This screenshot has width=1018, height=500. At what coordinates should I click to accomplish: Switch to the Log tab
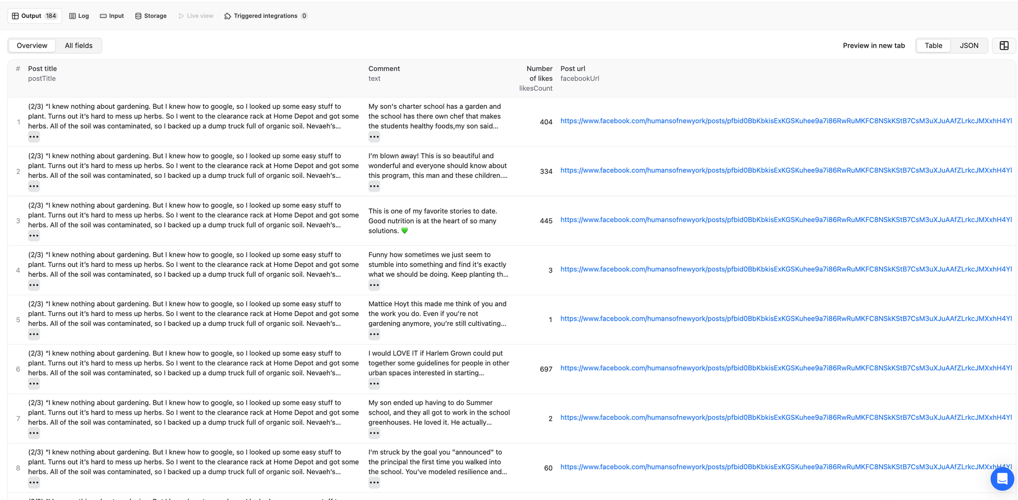(79, 16)
